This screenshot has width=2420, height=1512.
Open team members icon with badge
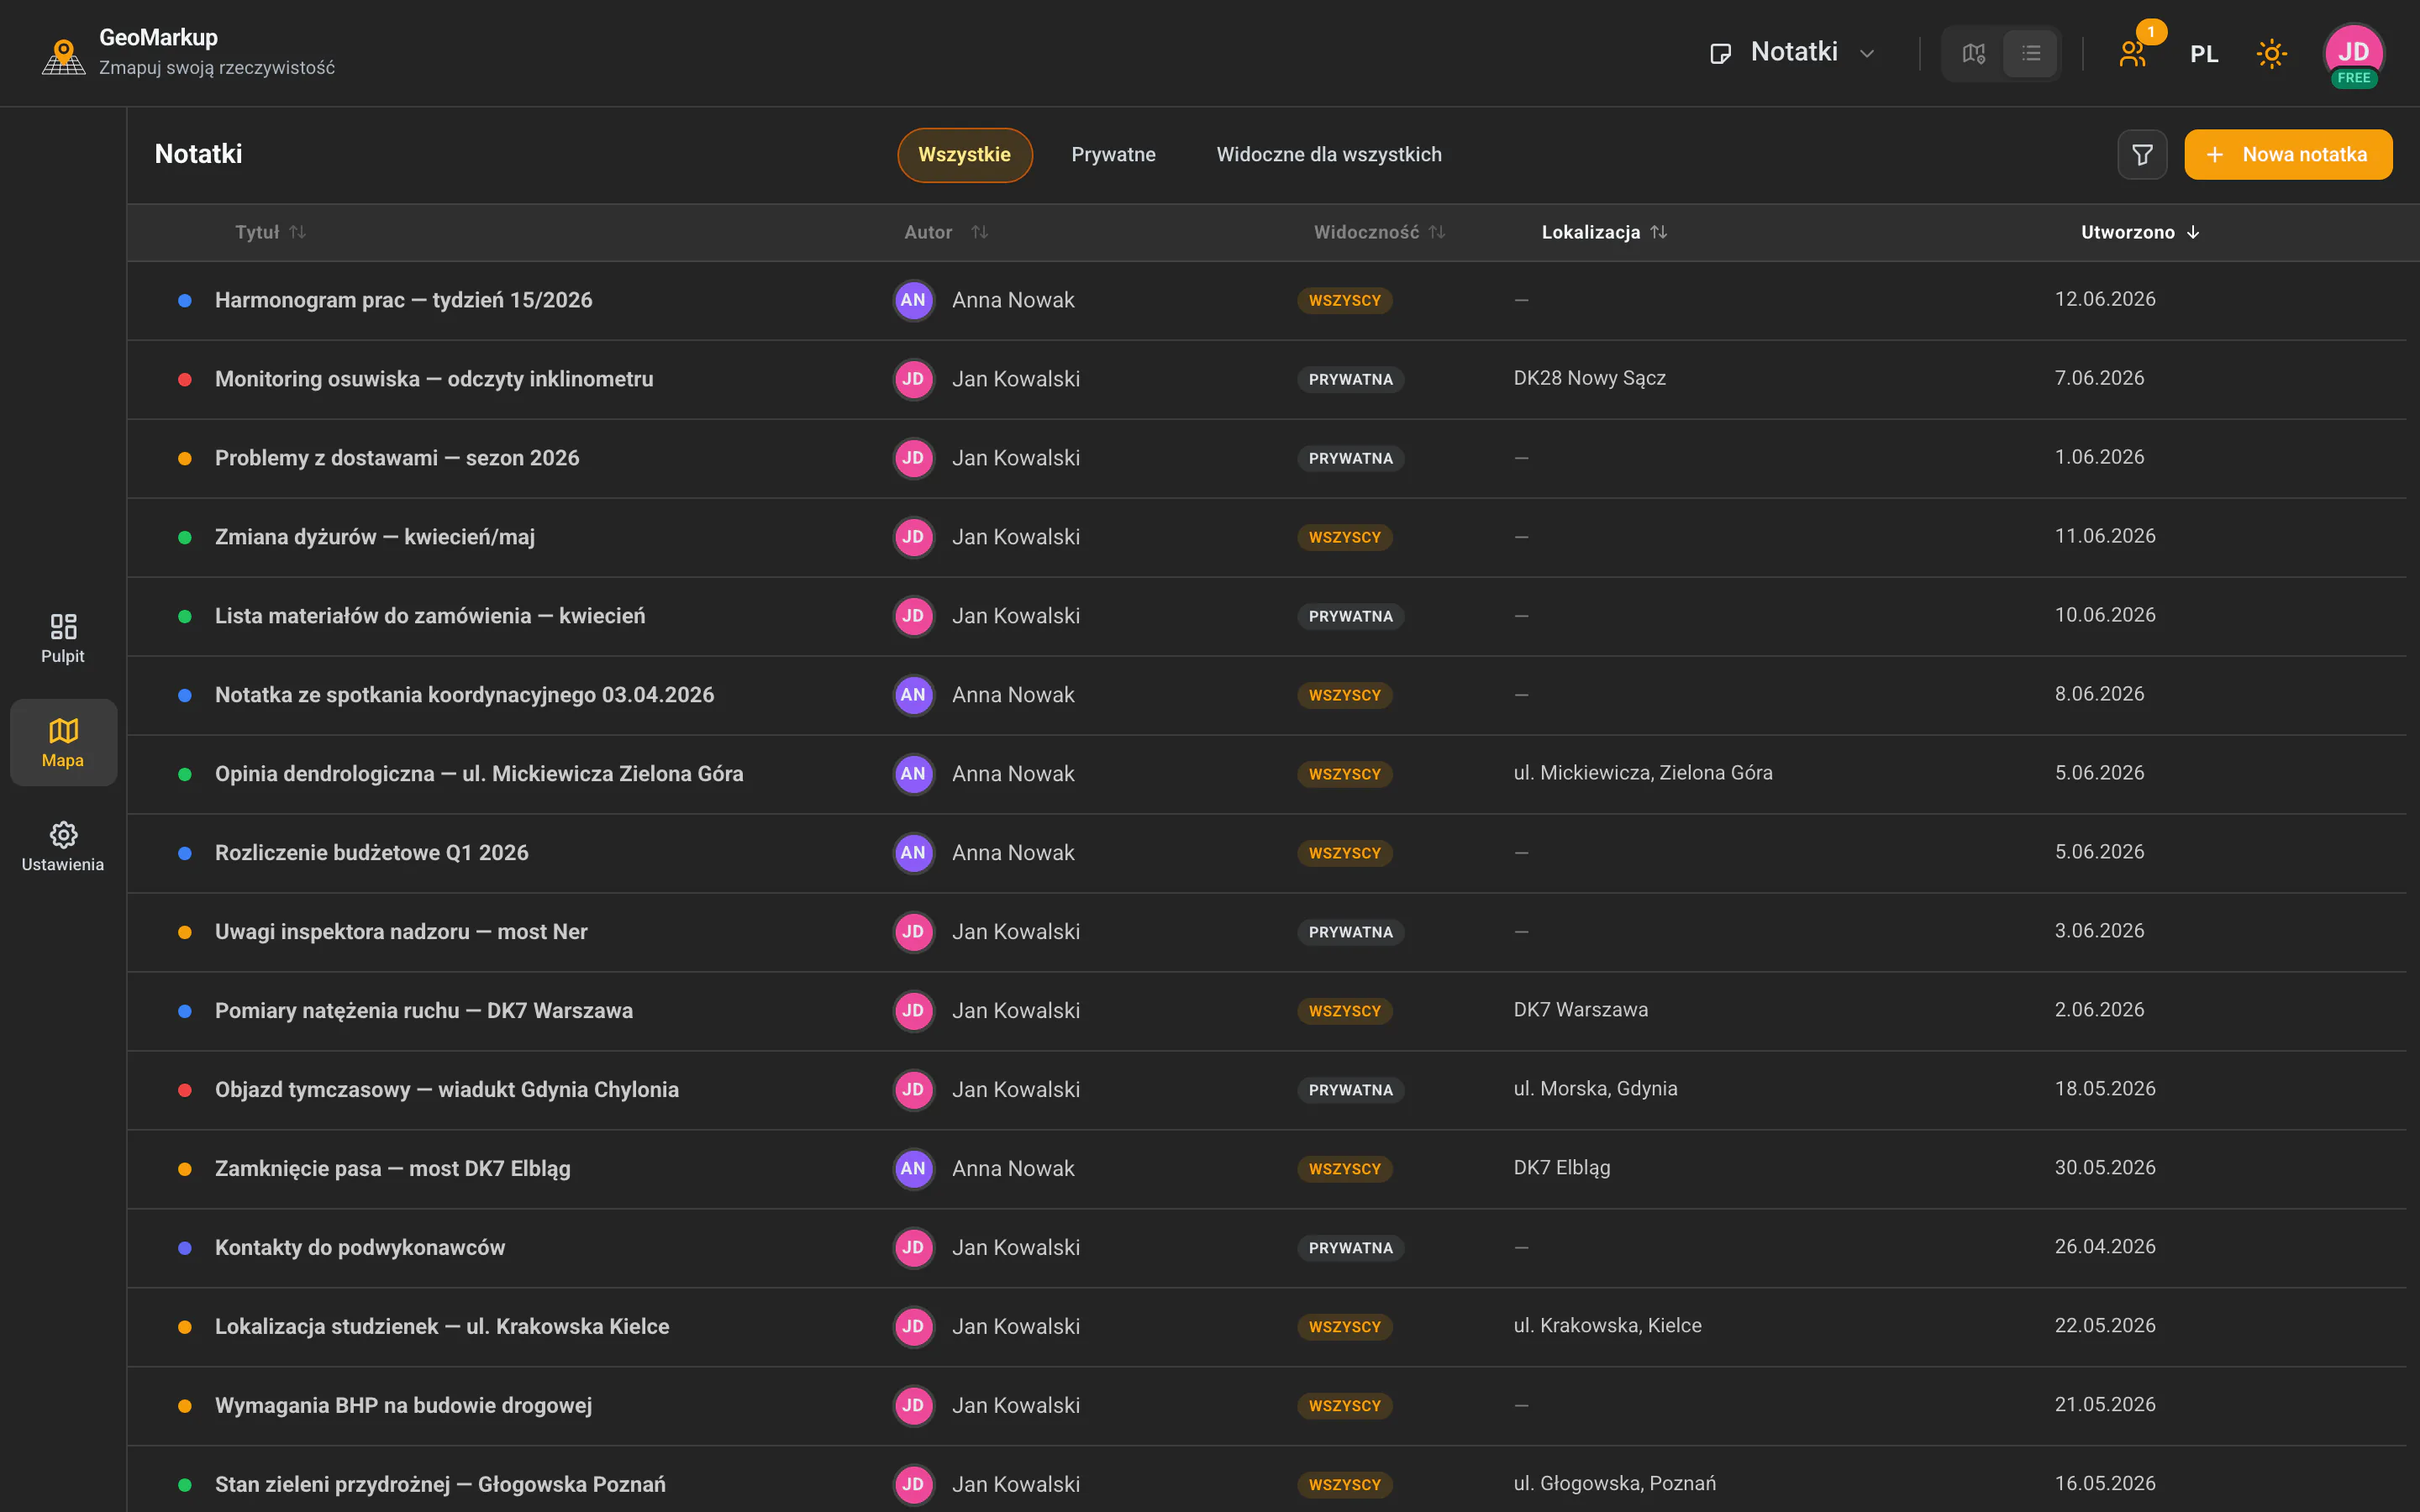[x=2134, y=53]
